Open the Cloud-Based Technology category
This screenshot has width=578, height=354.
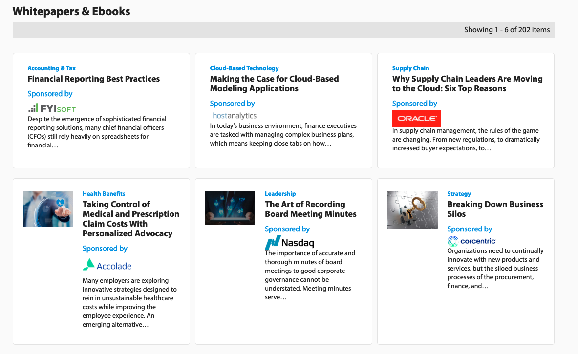(x=244, y=68)
